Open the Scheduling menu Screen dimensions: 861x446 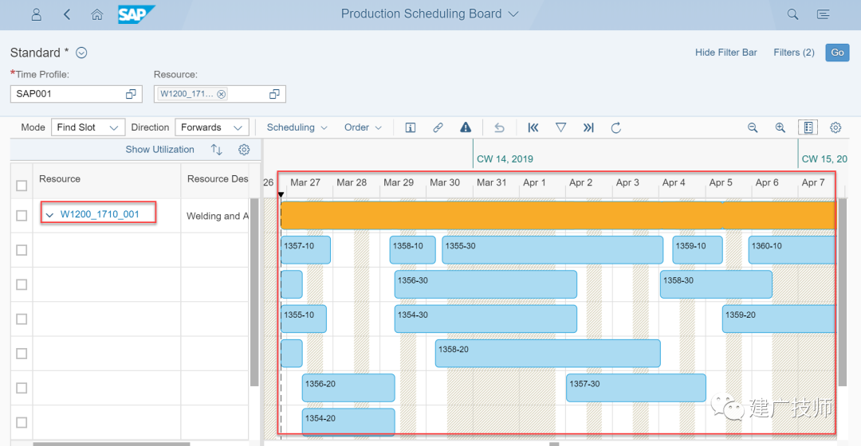point(297,127)
